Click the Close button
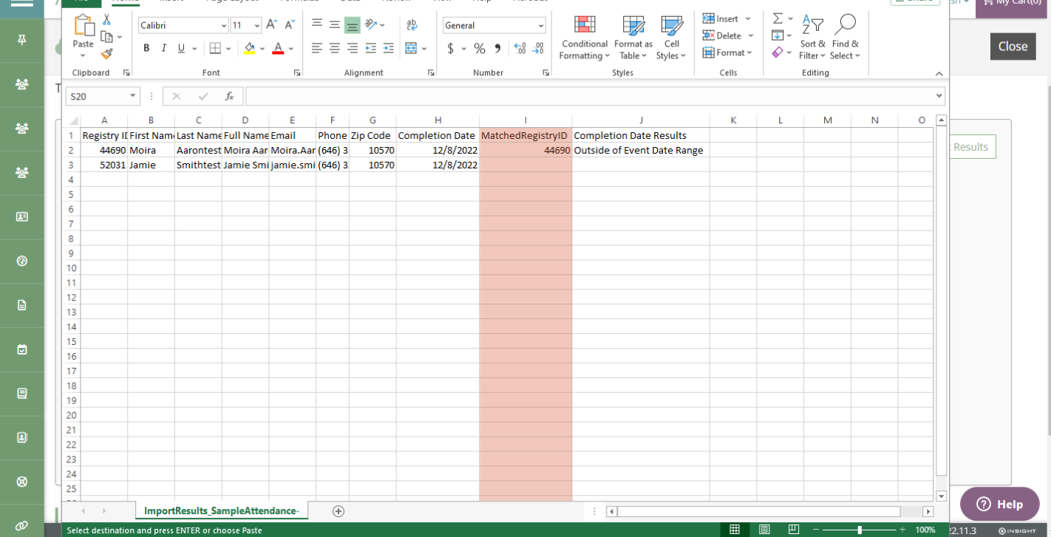1051x537 pixels. (1013, 46)
